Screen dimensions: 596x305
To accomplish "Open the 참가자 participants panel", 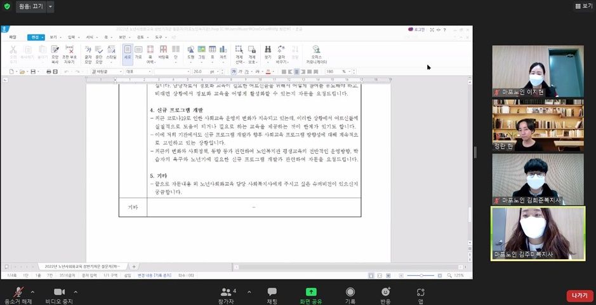I will click(227, 295).
